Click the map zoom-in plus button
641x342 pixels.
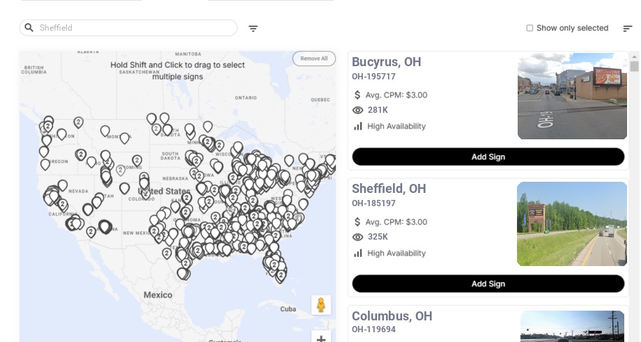point(320,339)
